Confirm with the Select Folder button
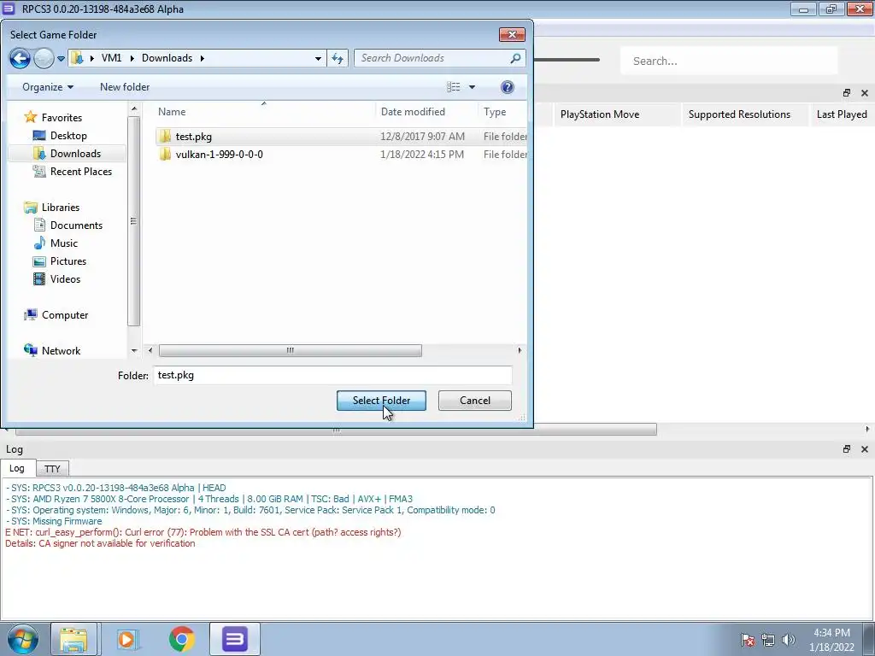The height and width of the screenshot is (656, 875). point(381,401)
